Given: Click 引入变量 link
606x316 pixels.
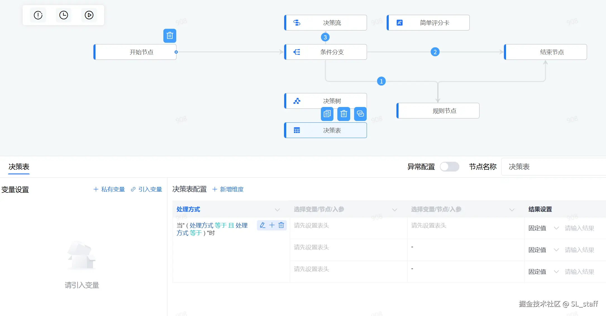Looking at the screenshot, I should pos(147,189).
